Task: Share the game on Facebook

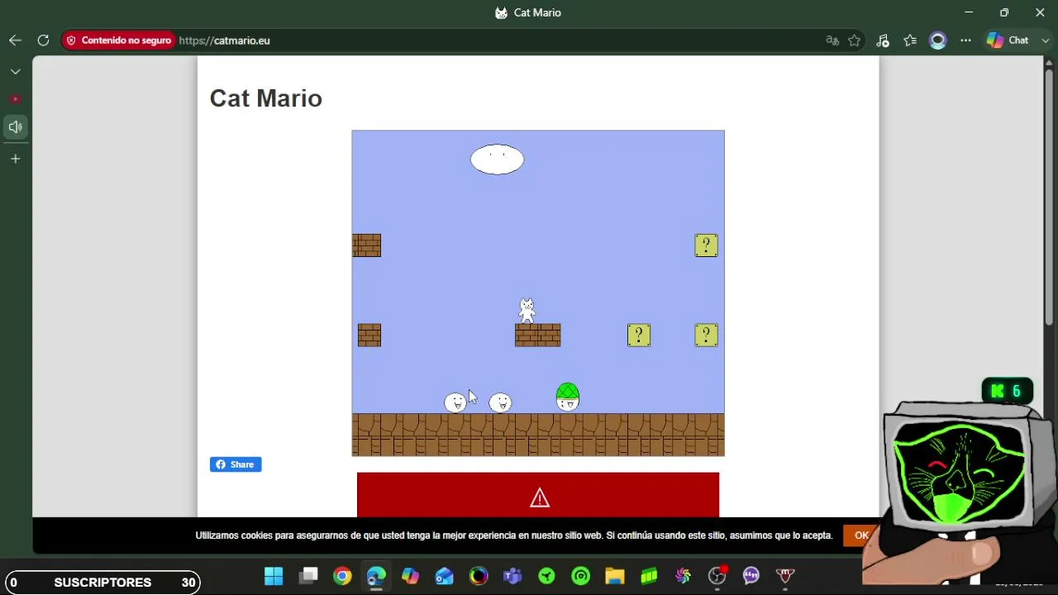Action: coord(236,464)
